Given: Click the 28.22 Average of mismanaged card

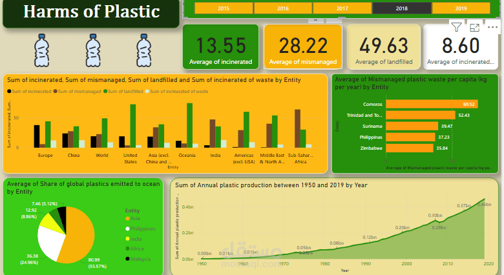Looking at the screenshot, I should pos(303,47).
